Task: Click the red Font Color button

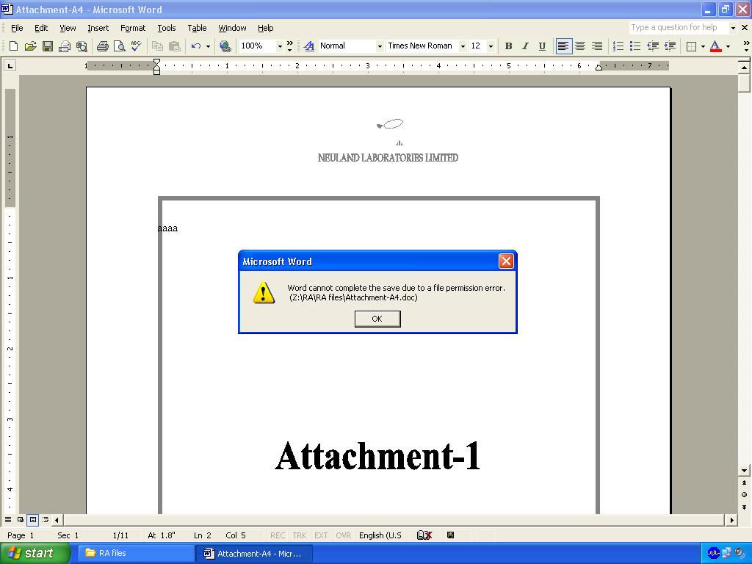Action: click(715, 46)
